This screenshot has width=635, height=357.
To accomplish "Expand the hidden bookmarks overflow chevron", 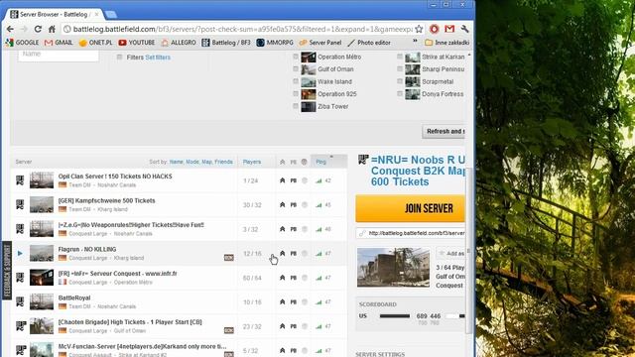I will pyautogui.click(x=415, y=42).
